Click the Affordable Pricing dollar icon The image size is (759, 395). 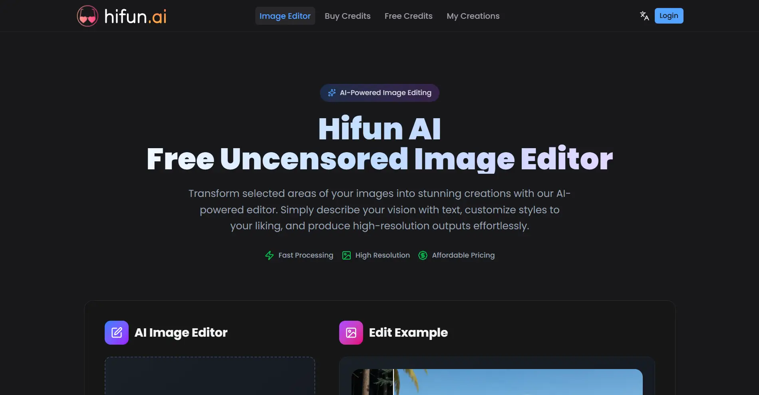pyautogui.click(x=422, y=255)
